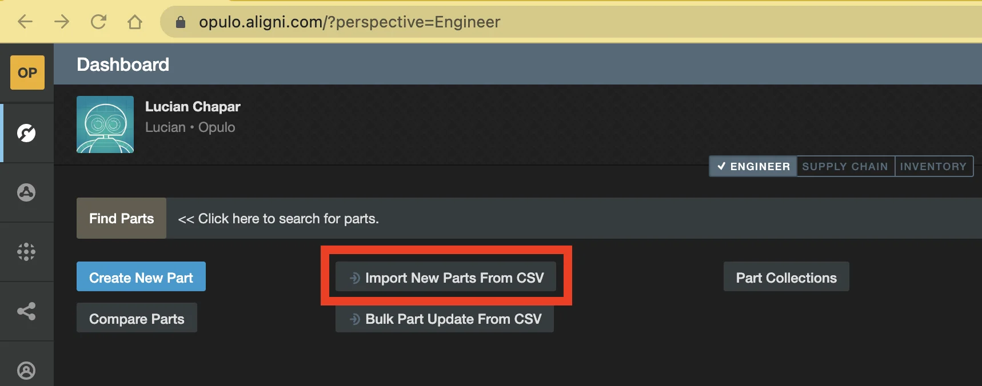Click the OP organization logo icon
Screen dimensions: 982x386
(27, 73)
